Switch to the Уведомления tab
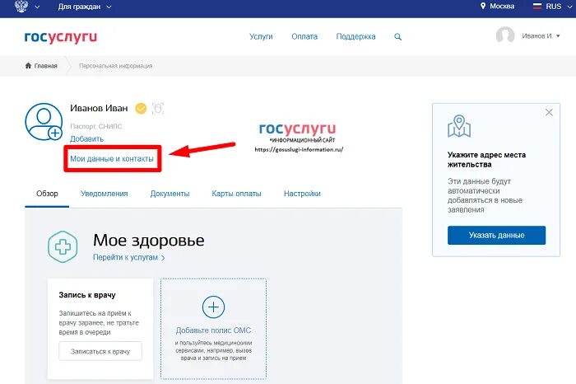The width and height of the screenshot is (576, 384). point(105,194)
